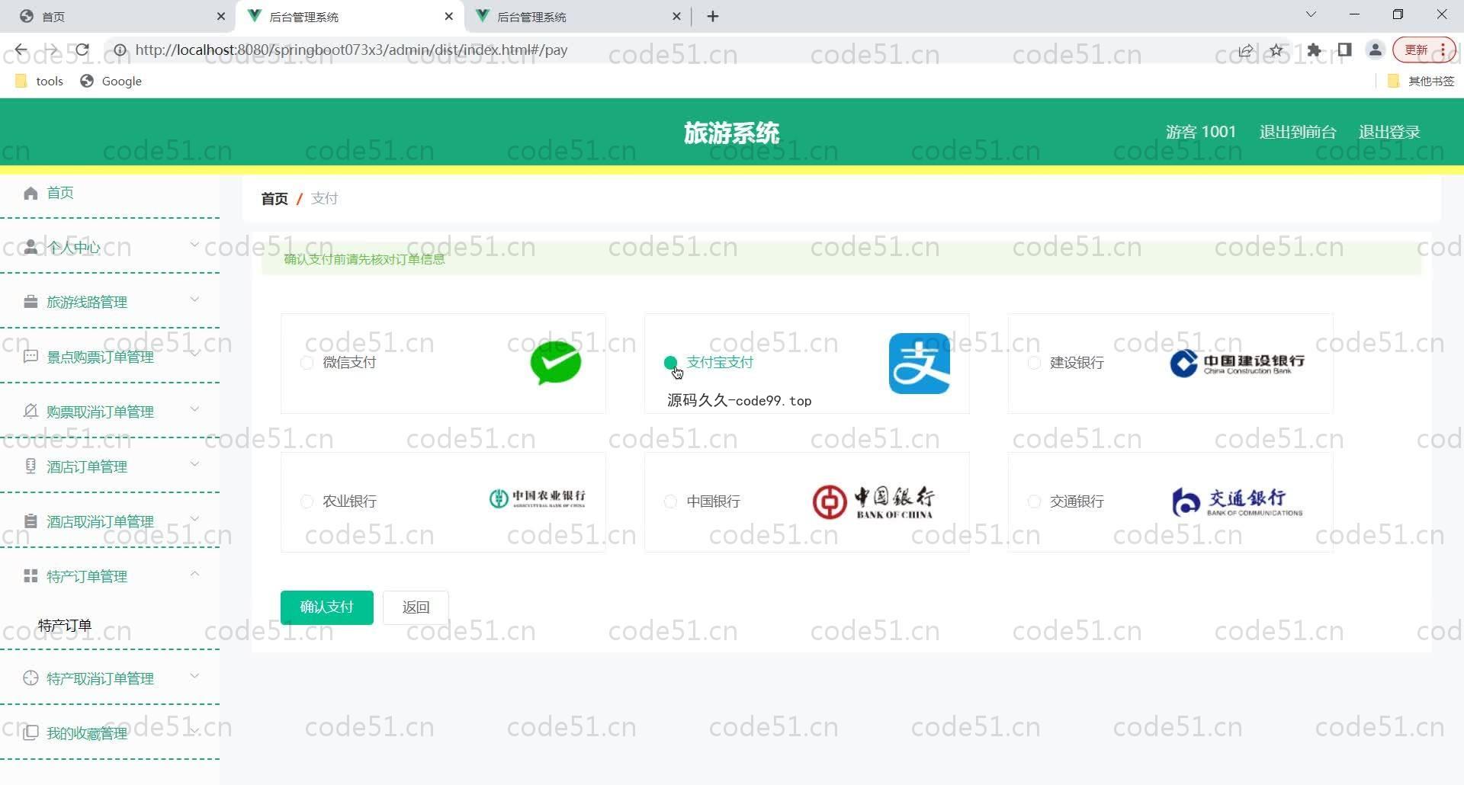The image size is (1464, 785).
Task: Open the browser extensions puzzle icon
Action: point(1314,50)
